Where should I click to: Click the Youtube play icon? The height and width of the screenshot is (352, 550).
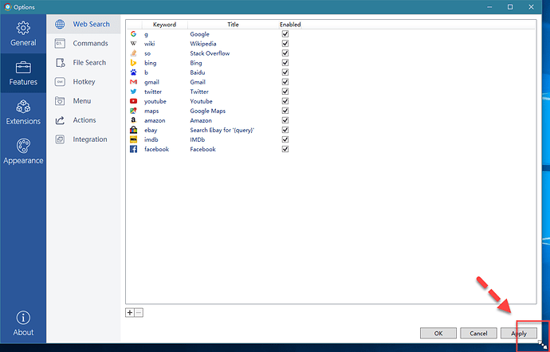click(x=133, y=101)
